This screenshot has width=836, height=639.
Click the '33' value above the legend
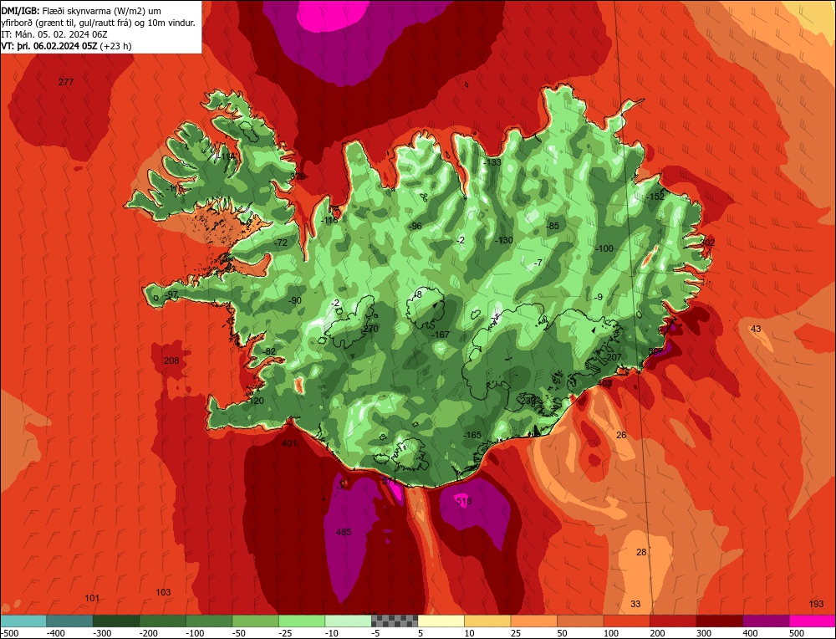point(635,604)
